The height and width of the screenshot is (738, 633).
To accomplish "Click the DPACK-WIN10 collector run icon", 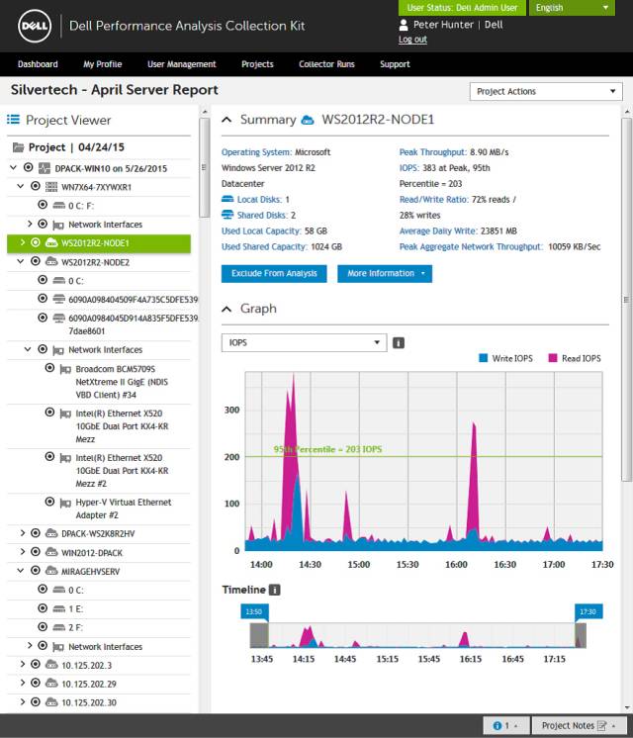I will click(x=45, y=168).
